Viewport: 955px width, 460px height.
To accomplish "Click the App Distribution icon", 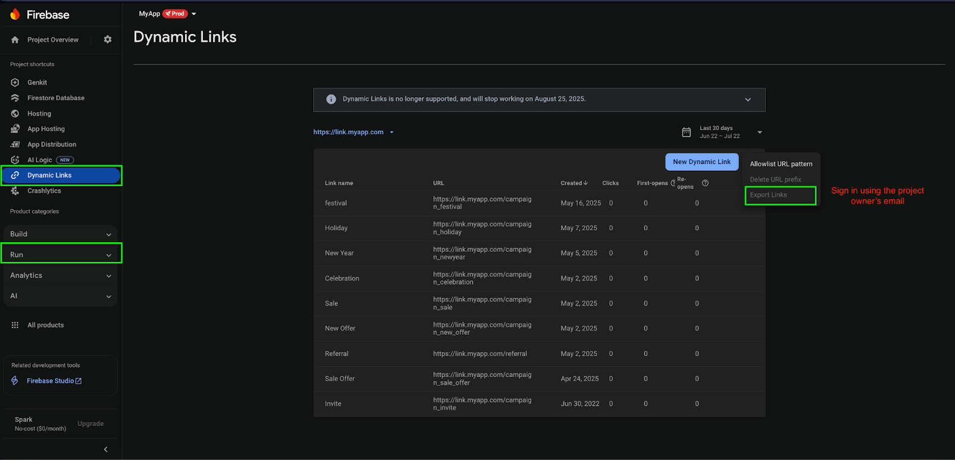I will coord(15,144).
